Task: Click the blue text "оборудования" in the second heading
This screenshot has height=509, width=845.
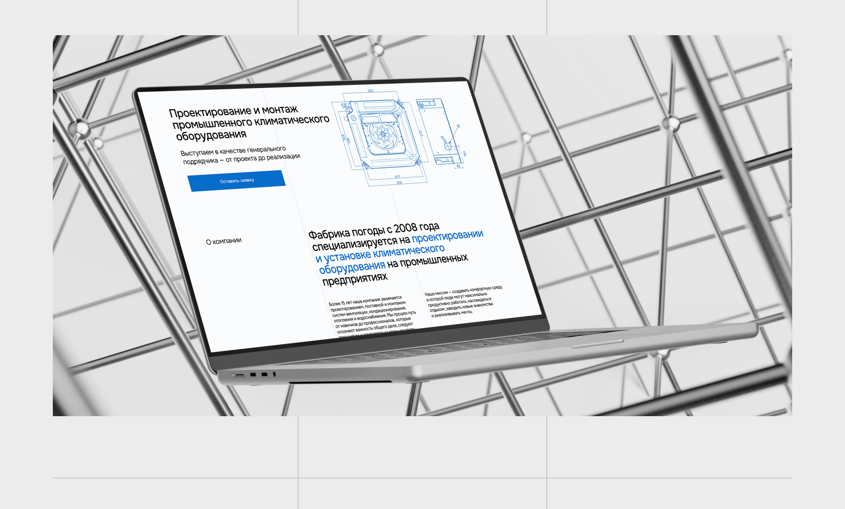Action: coord(352,267)
